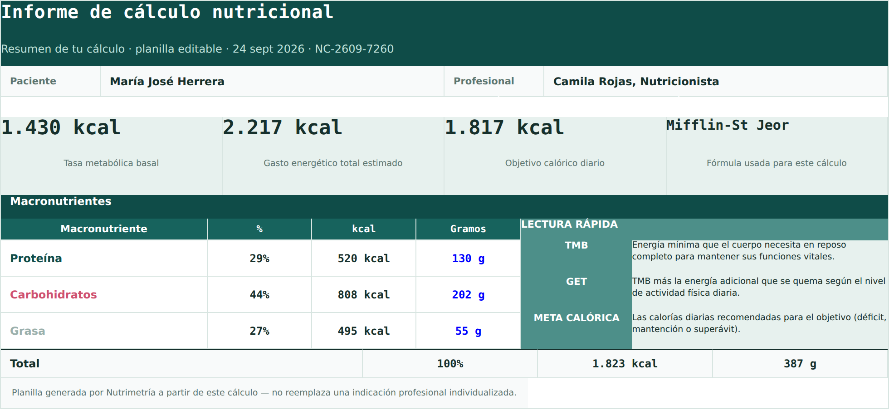Viewport: 889px width, 410px height.
Task: Click the 387 g total grams cell
Action: tap(800, 364)
